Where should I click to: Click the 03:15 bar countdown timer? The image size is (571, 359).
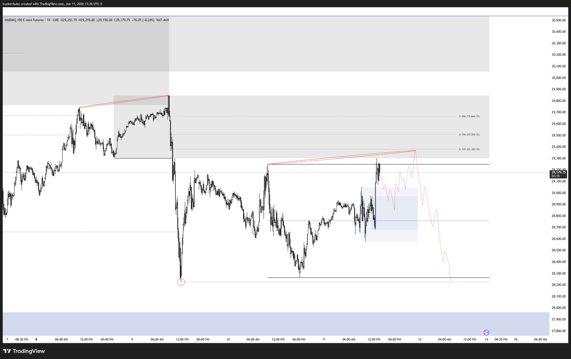click(x=555, y=177)
